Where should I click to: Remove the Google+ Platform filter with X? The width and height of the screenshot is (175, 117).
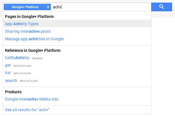[x=48, y=7]
